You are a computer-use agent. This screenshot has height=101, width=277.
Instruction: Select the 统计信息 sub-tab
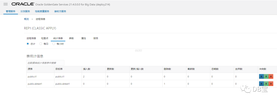click(x=58, y=38)
